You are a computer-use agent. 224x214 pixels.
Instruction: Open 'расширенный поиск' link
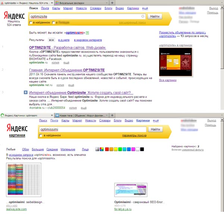coord(133,22)
